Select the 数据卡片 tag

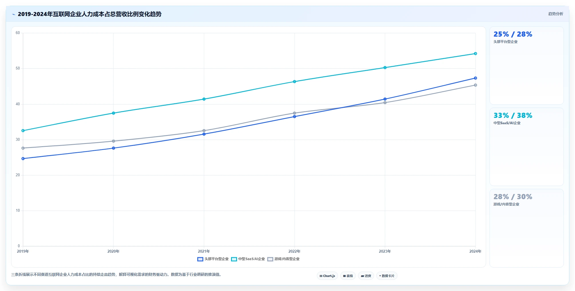point(387,276)
